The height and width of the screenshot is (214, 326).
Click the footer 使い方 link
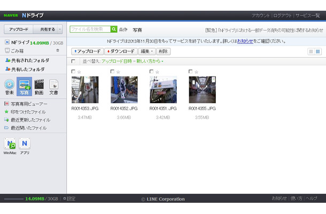296,198
